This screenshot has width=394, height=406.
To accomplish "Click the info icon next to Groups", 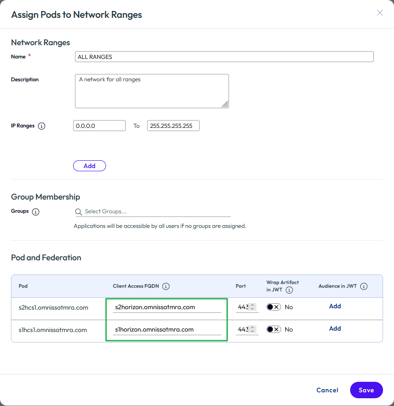I will [x=36, y=212].
